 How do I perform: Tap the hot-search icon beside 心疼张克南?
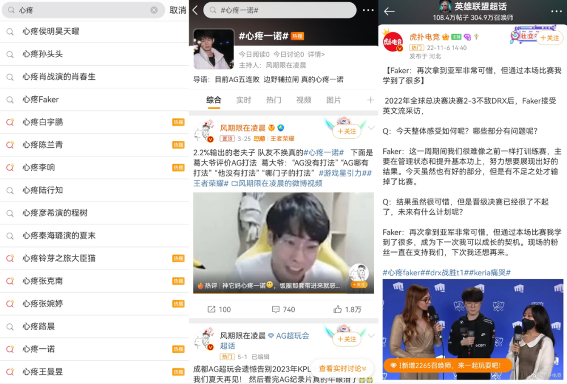pos(10,281)
